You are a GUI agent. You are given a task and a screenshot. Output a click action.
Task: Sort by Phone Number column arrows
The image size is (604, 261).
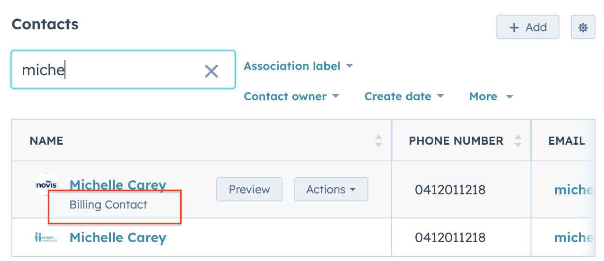[518, 141]
